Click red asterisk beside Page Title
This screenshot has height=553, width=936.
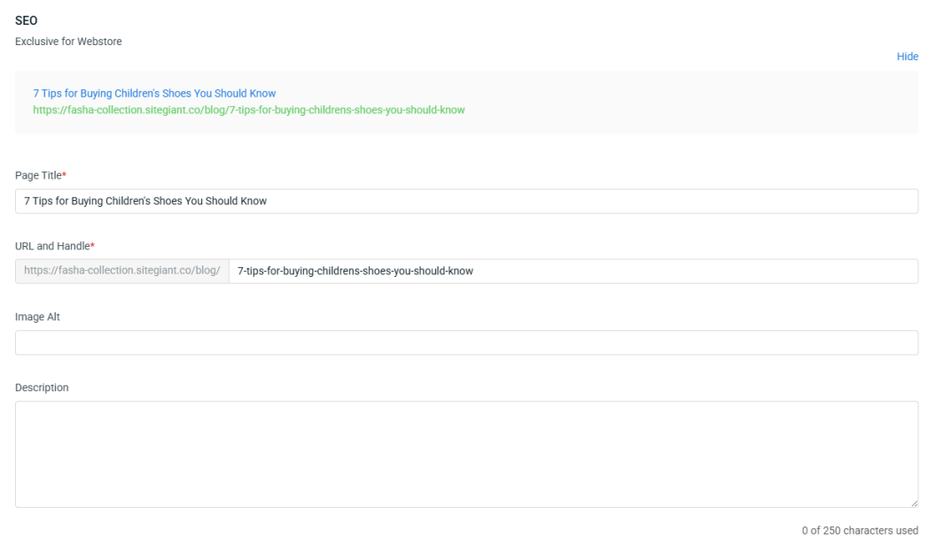coord(64,175)
